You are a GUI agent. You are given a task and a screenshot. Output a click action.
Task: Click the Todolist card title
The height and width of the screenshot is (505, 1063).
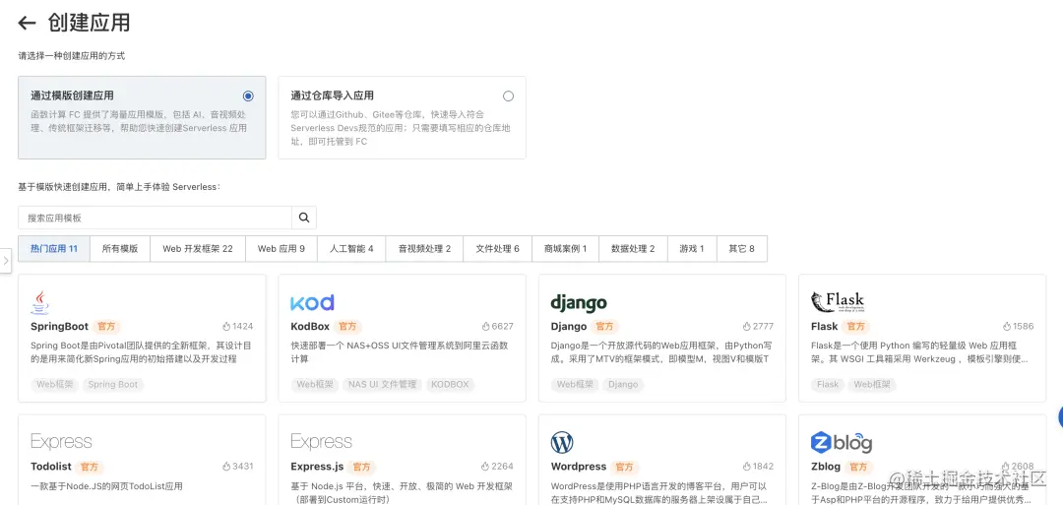click(x=51, y=467)
